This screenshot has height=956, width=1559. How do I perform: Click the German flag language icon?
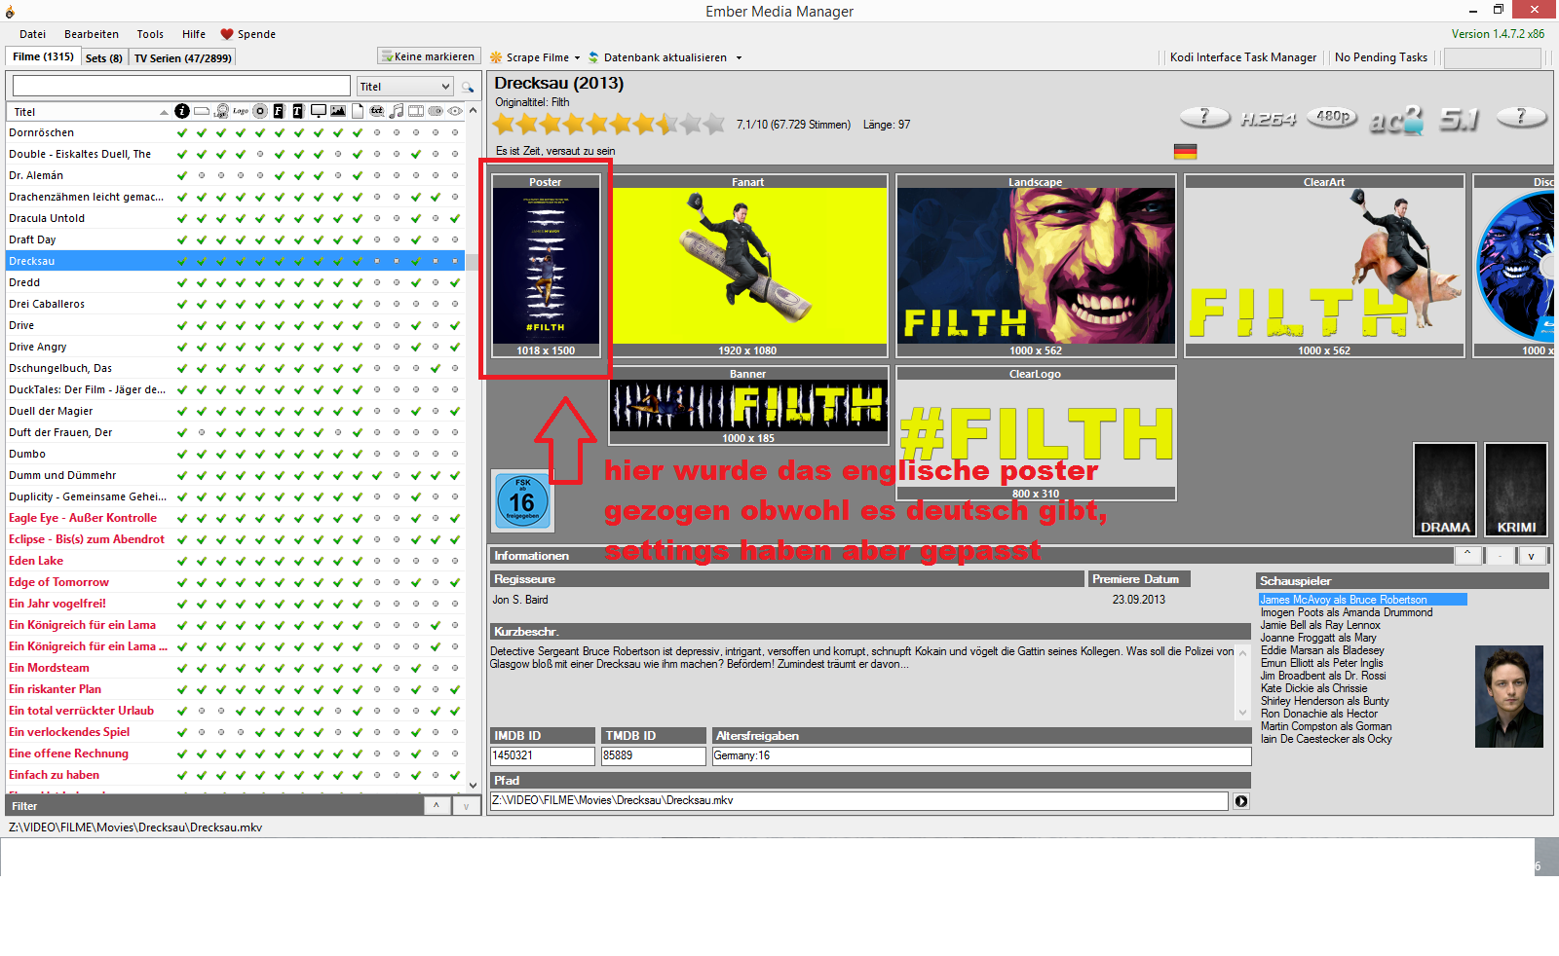coord(1185,151)
